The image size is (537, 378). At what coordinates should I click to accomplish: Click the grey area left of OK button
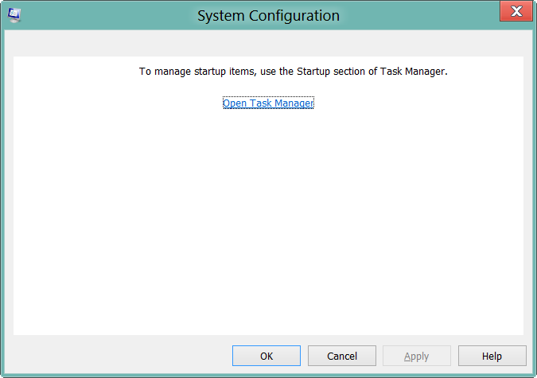tap(119, 356)
